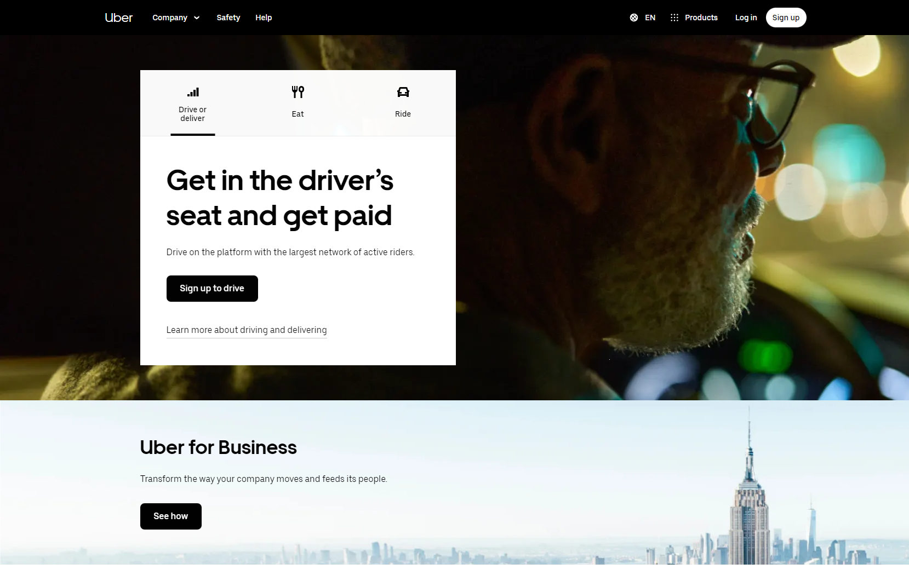Click the Sign up pill button
This screenshot has width=909, height=575.
tap(786, 18)
